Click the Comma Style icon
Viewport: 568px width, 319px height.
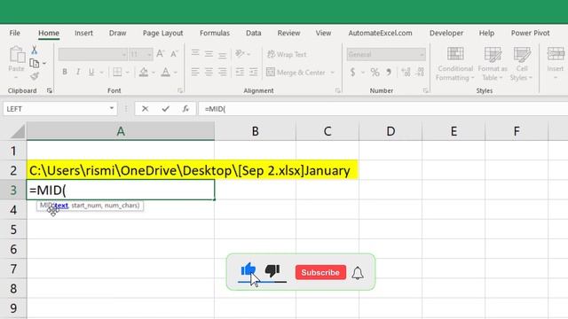click(389, 73)
